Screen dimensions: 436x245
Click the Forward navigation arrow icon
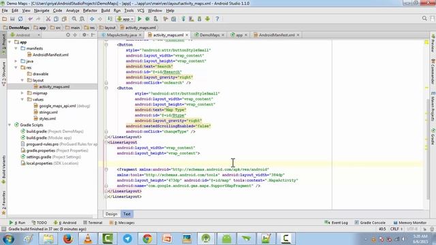tap(100, 19)
